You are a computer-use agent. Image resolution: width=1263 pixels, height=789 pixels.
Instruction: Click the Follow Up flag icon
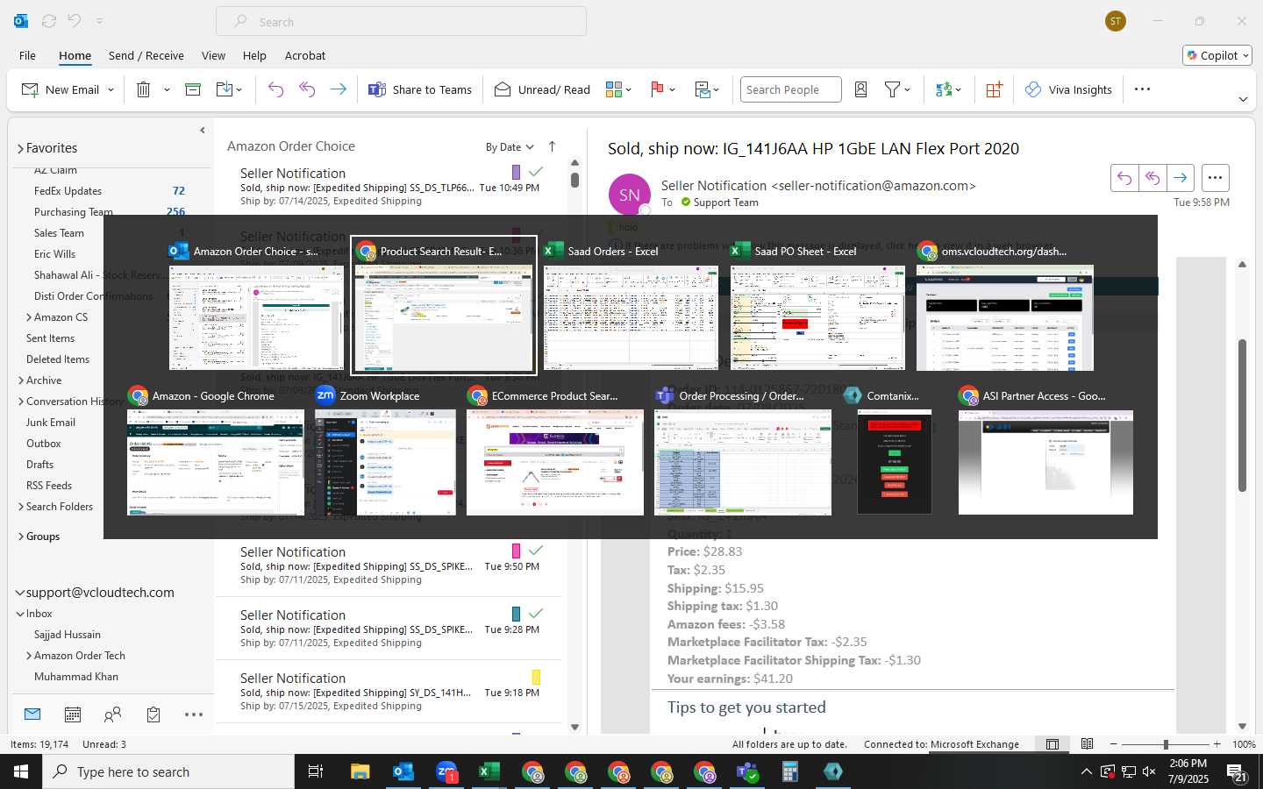(657, 89)
